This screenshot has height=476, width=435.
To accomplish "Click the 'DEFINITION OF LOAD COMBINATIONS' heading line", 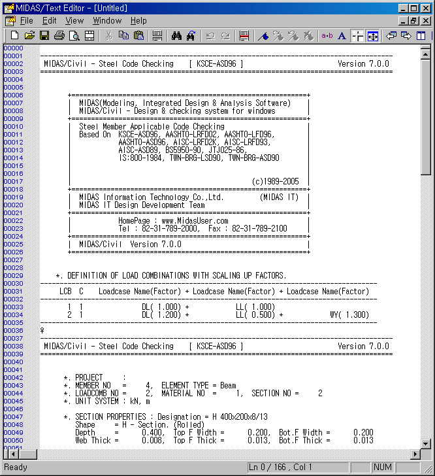I will tap(170, 276).
